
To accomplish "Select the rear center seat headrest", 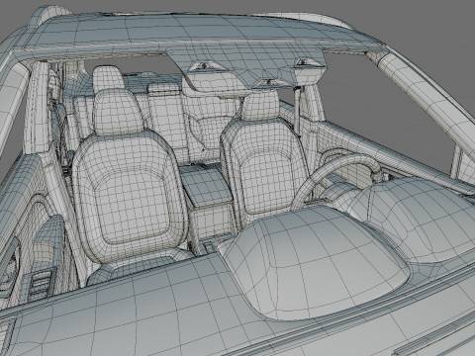I will (163, 88).
